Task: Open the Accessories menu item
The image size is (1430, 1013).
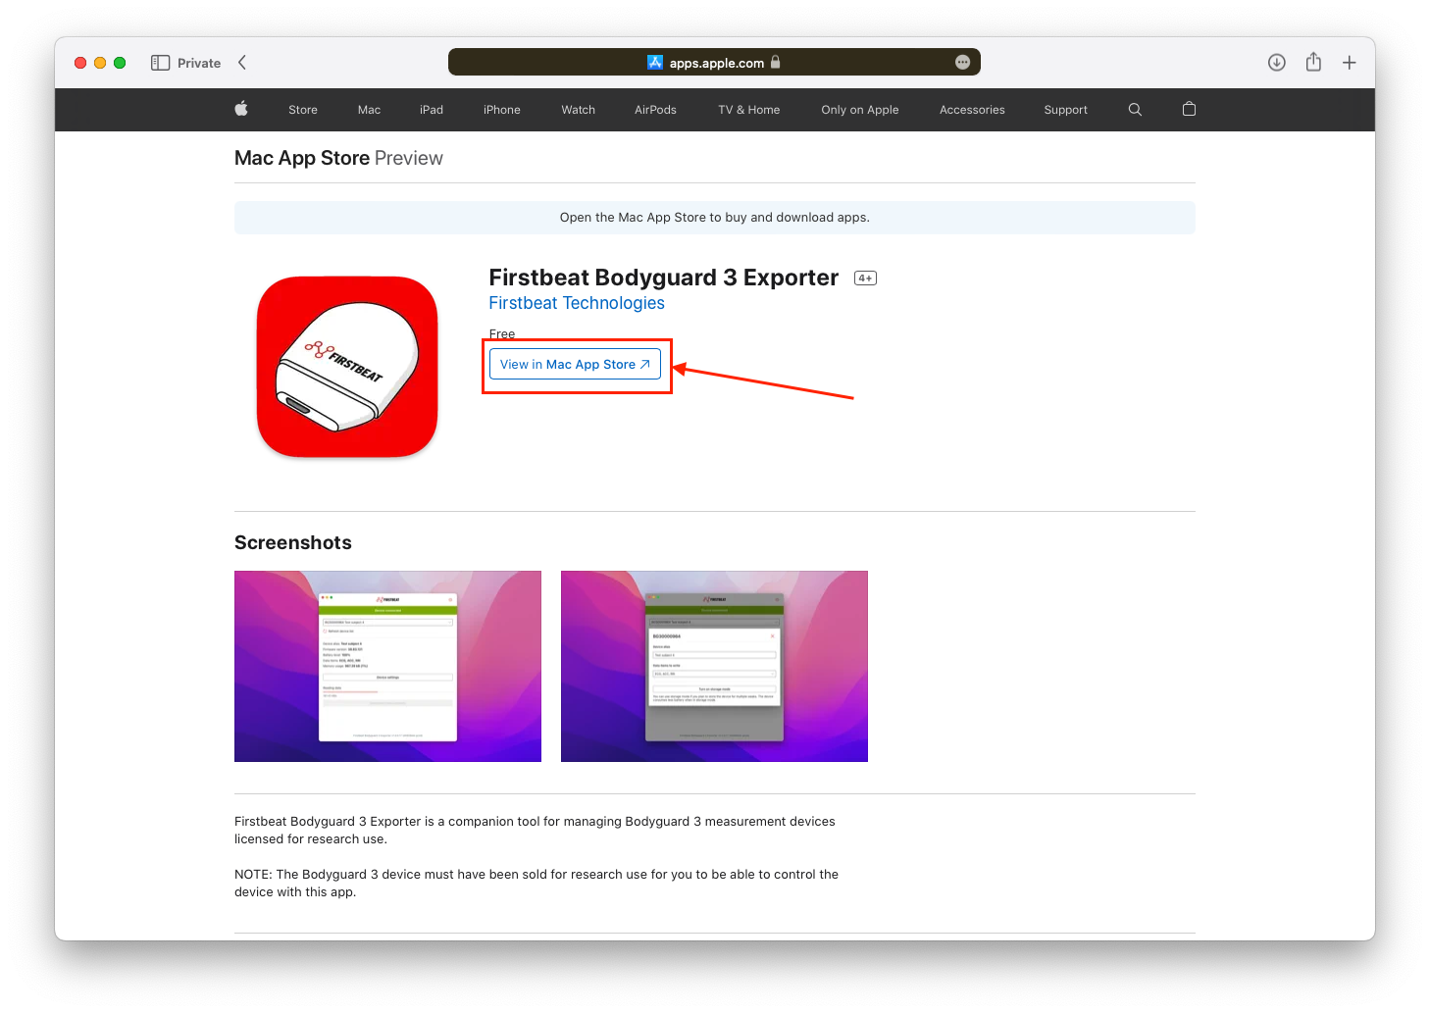Action: pyautogui.click(x=972, y=110)
